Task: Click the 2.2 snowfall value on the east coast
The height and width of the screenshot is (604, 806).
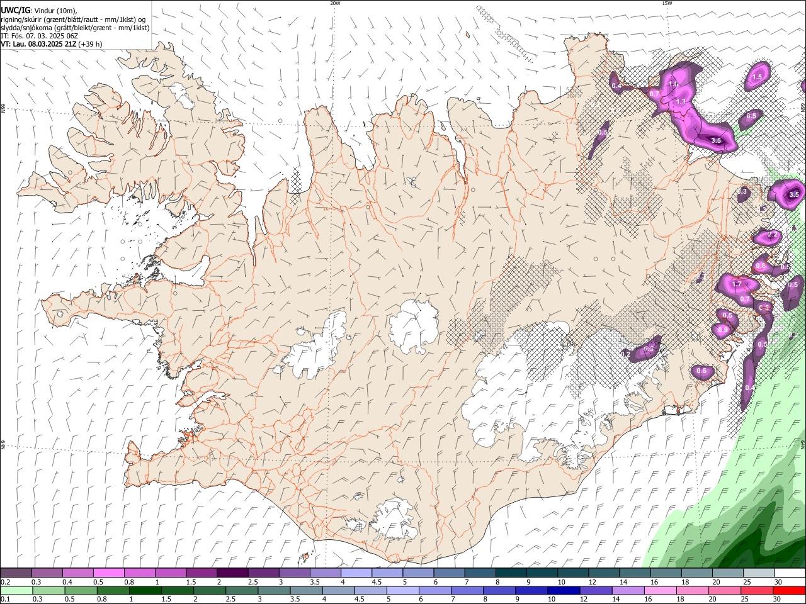Action: pos(774,235)
